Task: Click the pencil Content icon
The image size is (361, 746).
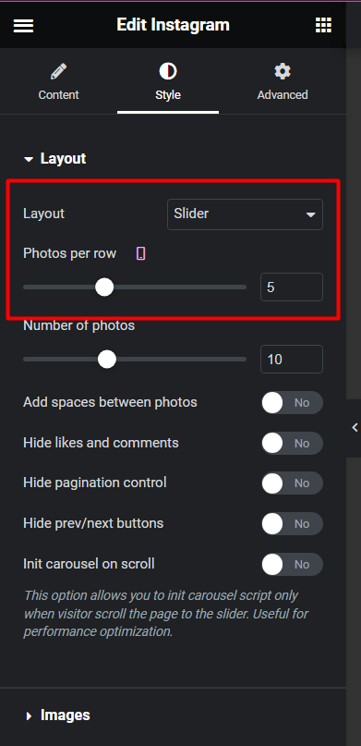Action: (x=58, y=72)
